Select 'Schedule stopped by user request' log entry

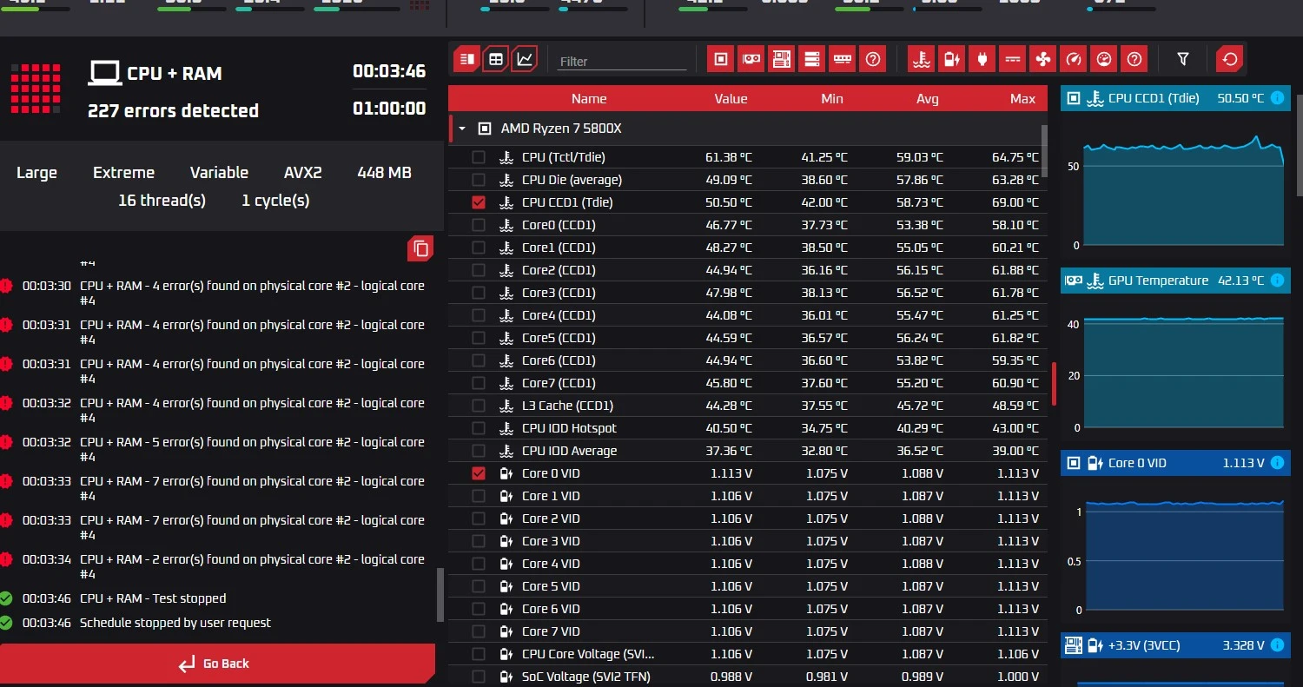175,623
